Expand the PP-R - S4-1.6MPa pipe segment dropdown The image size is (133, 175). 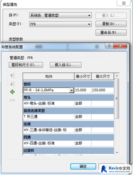coord(72,90)
